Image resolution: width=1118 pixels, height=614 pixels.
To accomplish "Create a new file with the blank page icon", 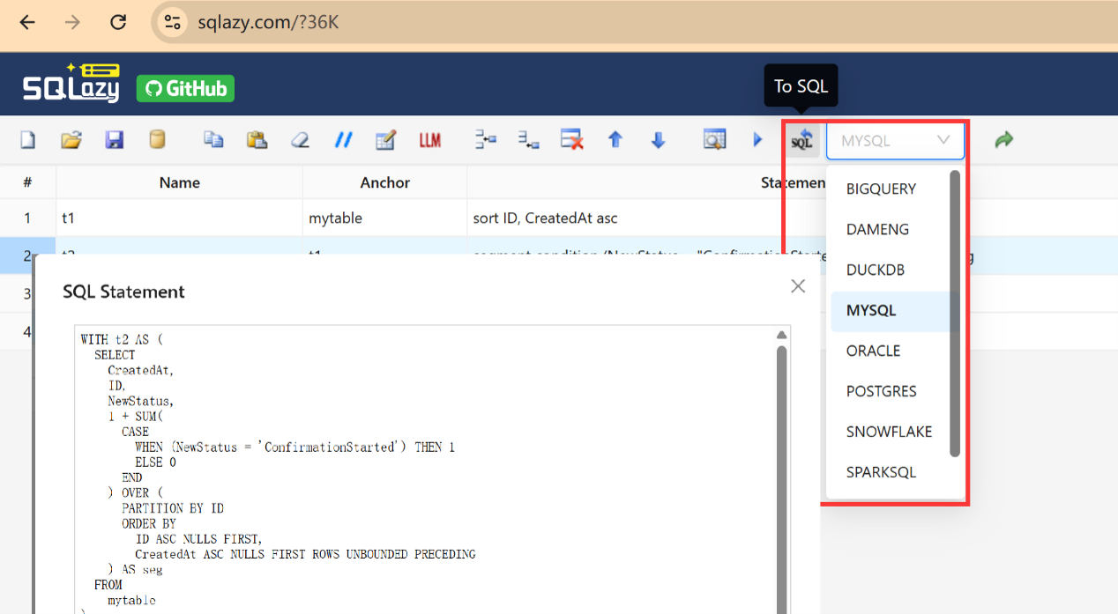I will point(28,140).
